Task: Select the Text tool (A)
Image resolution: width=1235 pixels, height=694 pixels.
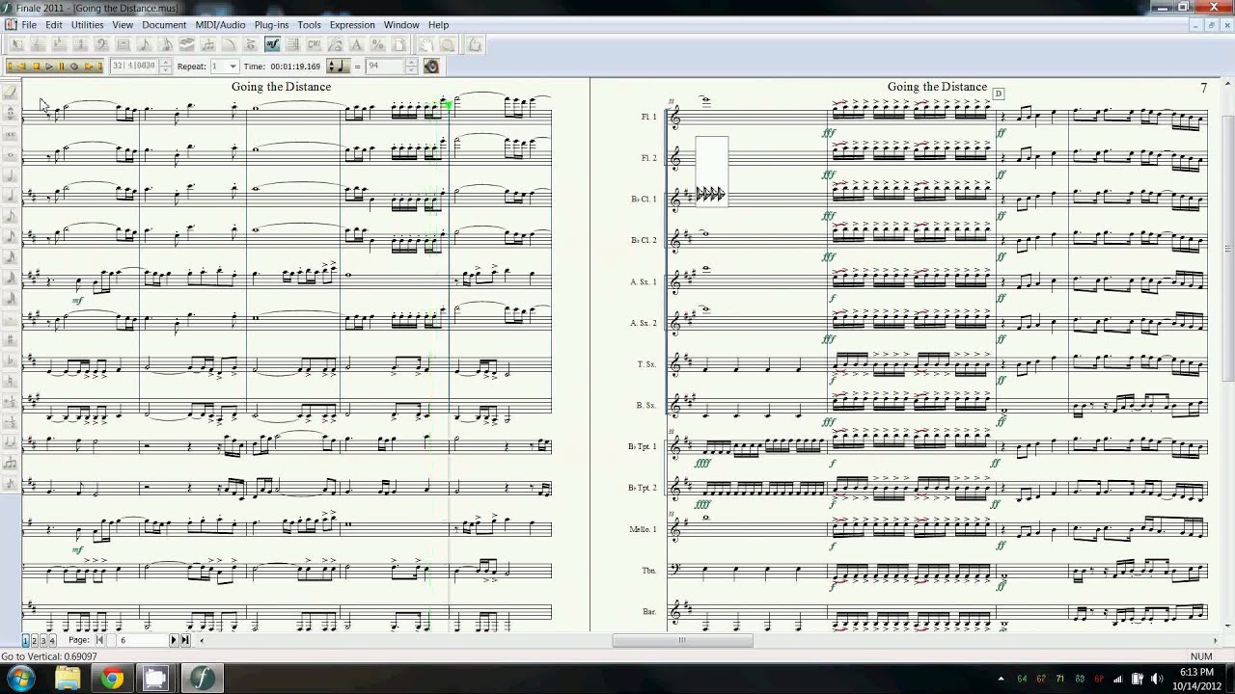Action: coord(356,44)
